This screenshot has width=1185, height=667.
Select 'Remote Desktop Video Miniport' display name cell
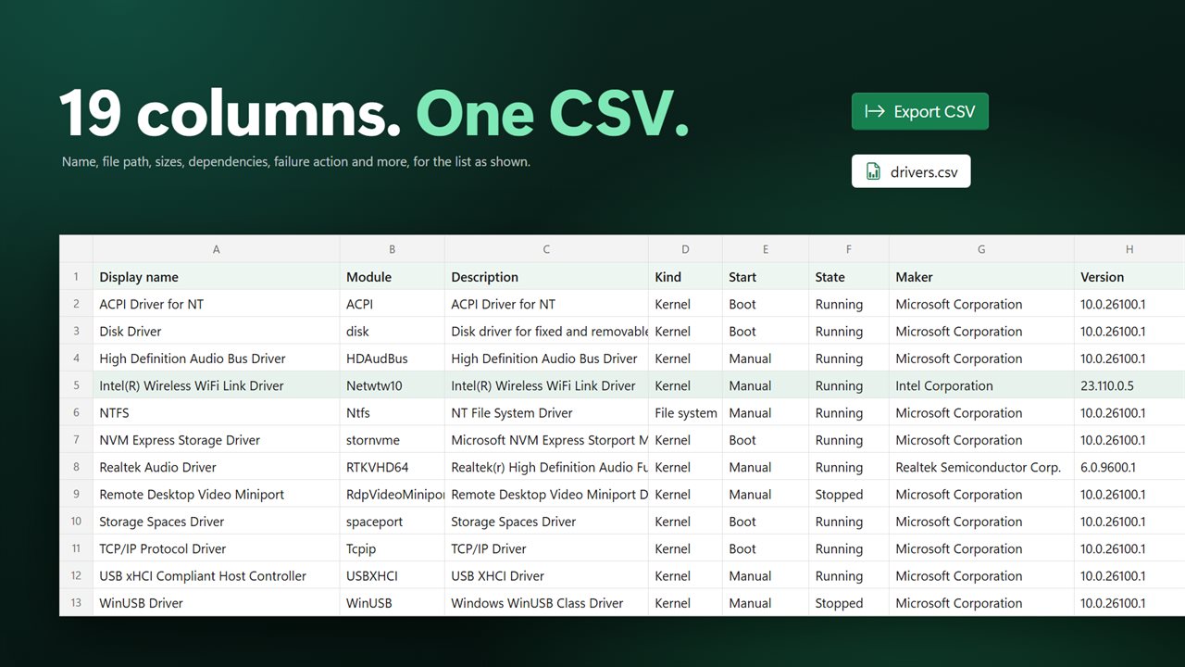point(217,495)
